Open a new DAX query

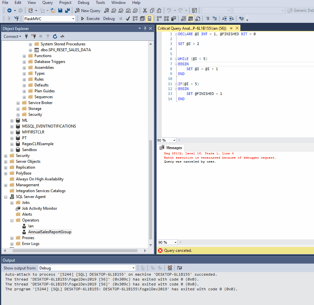136,10
